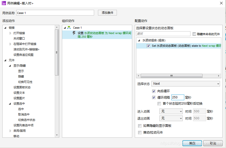Viewport: 226px width, 148px height.
Task: Close the 用例编辑 dialog
Action: (x=221, y=3)
